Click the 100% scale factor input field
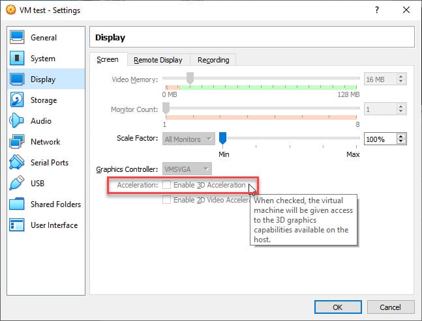The image size is (422, 321). coord(380,139)
